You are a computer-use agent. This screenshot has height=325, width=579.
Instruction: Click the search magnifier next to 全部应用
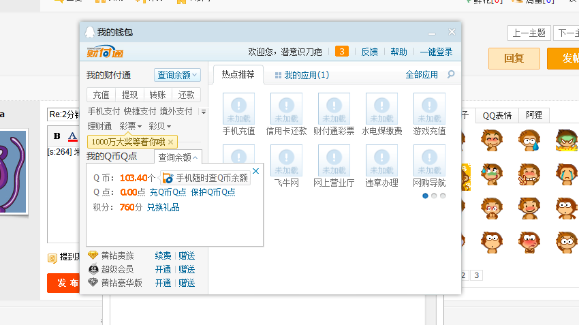pyautogui.click(x=451, y=74)
